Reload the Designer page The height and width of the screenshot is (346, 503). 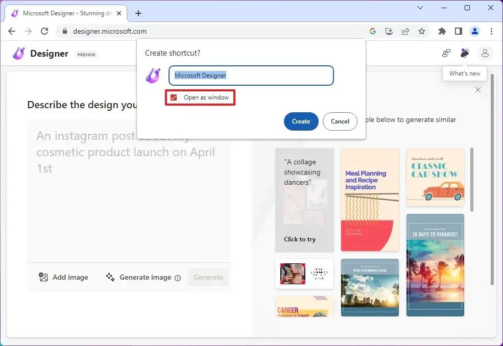(44, 31)
